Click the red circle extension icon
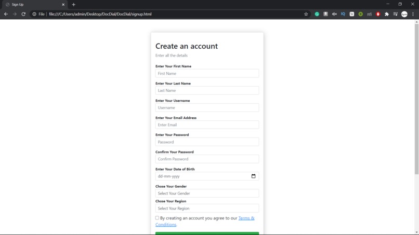The image size is (419, 235). click(378, 14)
